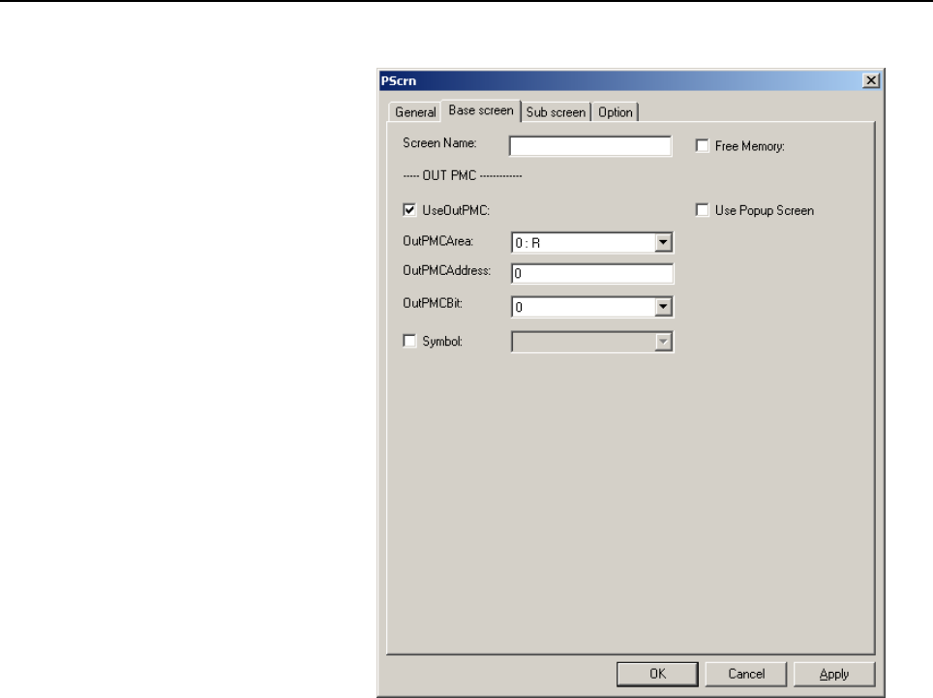This screenshot has height=698, width=933.
Task: Close the PScrn dialog window
Action: tap(870, 80)
